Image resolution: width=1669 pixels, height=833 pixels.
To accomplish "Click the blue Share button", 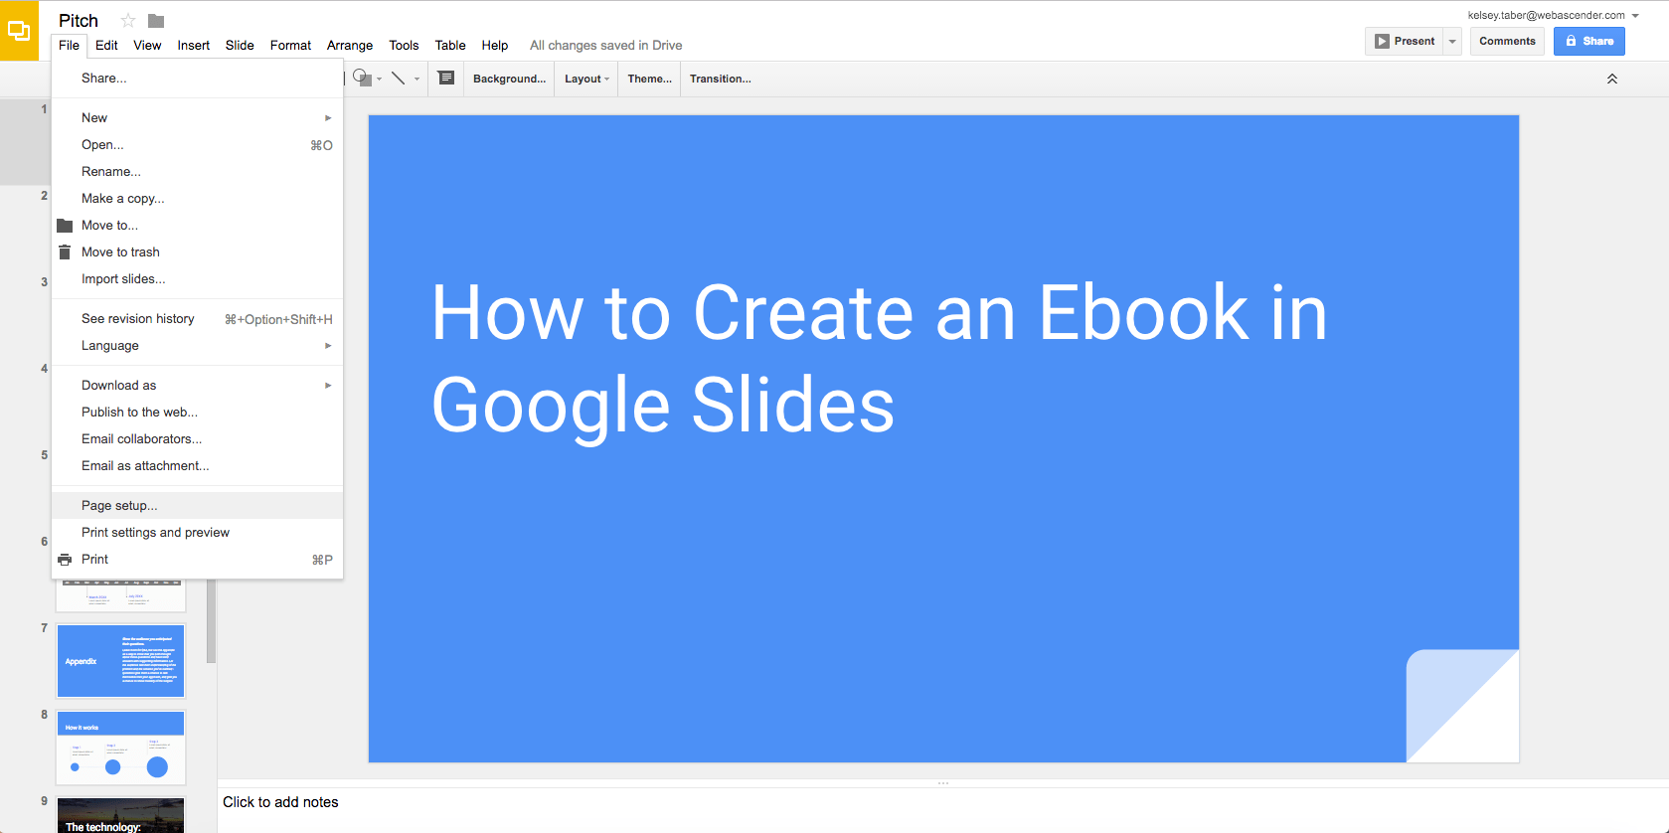I will [x=1589, y=41].
